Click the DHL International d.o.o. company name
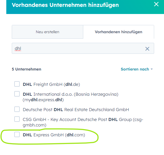Viewport: 164px width, 155px height. pyautogui.click(x=71, y=94)
